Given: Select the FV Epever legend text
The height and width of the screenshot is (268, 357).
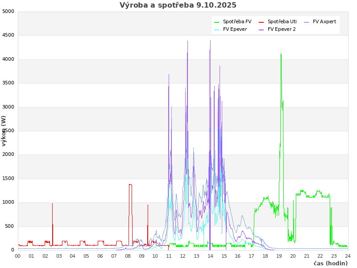Looking at the screenshot, I should [x=235, y=29].
